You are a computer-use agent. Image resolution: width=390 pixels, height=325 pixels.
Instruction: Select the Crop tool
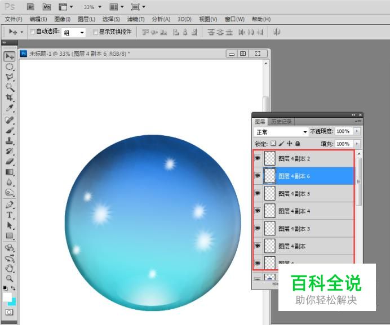click(10, 97)
